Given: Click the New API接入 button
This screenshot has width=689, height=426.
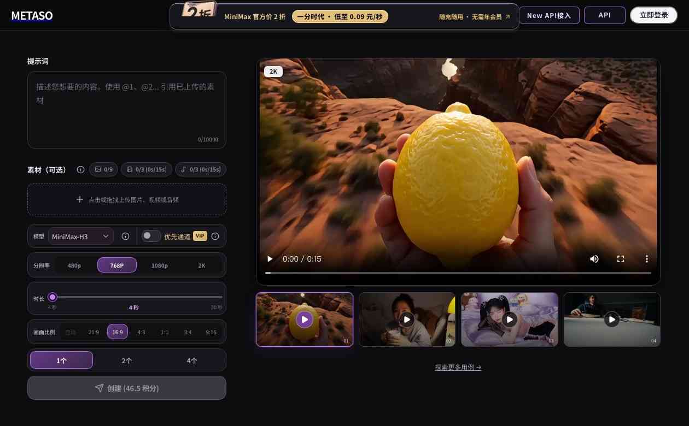Looking at the screenshot, I should (548, 15).
